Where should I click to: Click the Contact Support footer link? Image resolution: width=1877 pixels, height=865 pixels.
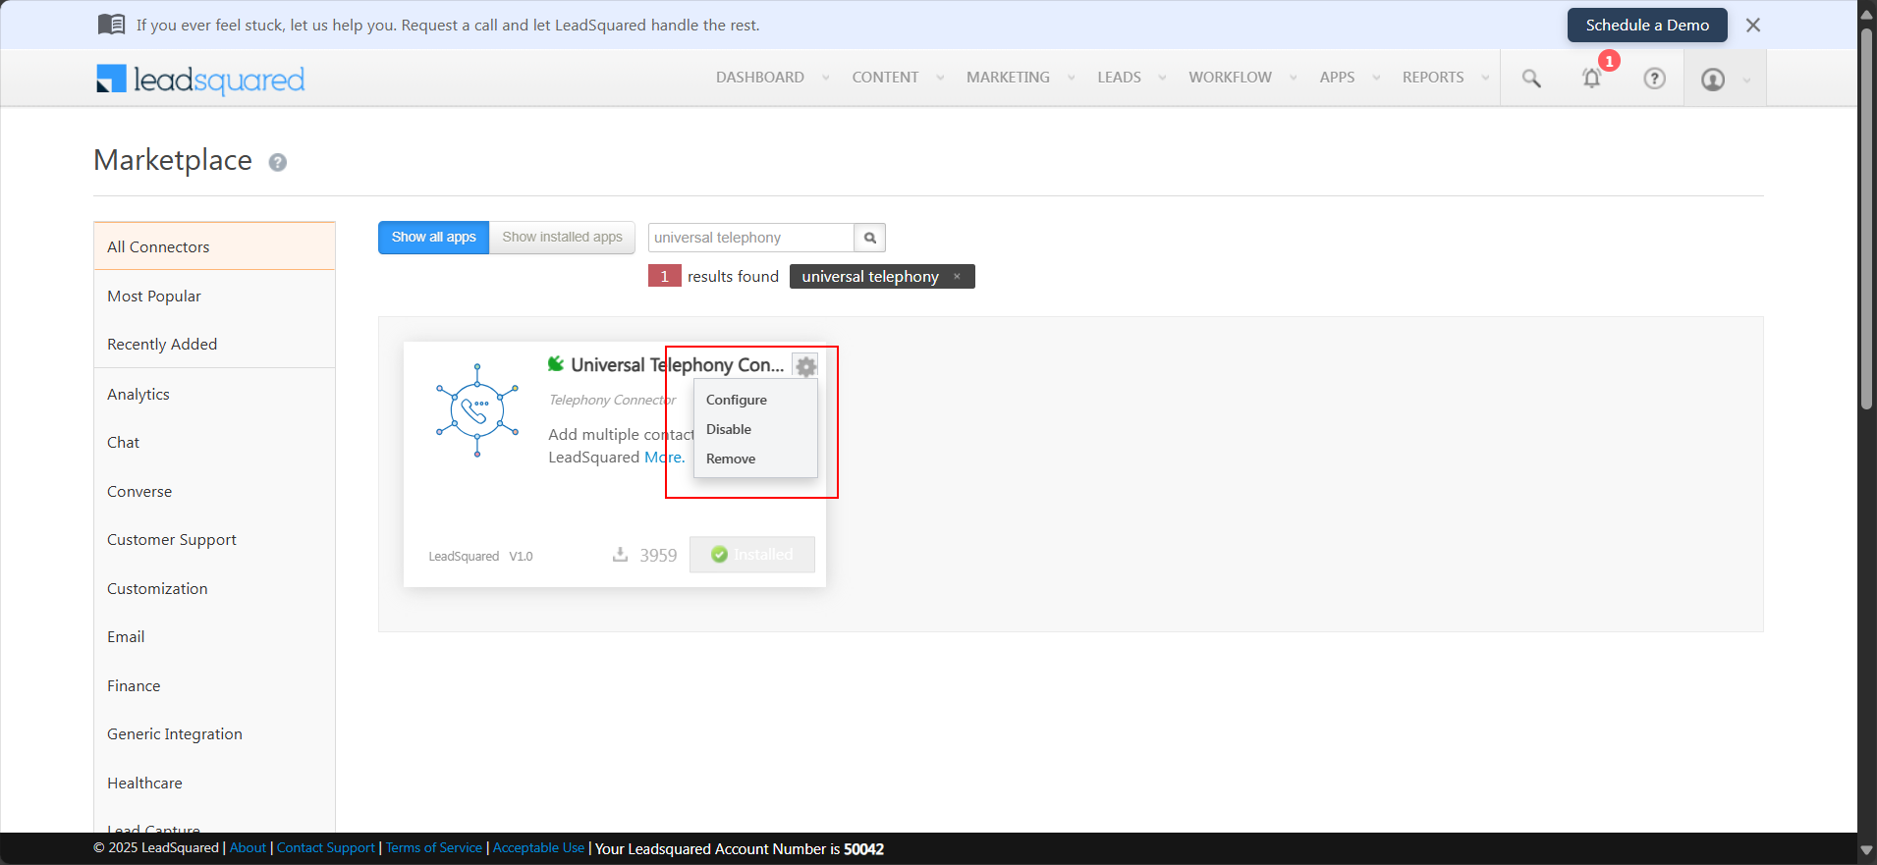tap(326, 848)
